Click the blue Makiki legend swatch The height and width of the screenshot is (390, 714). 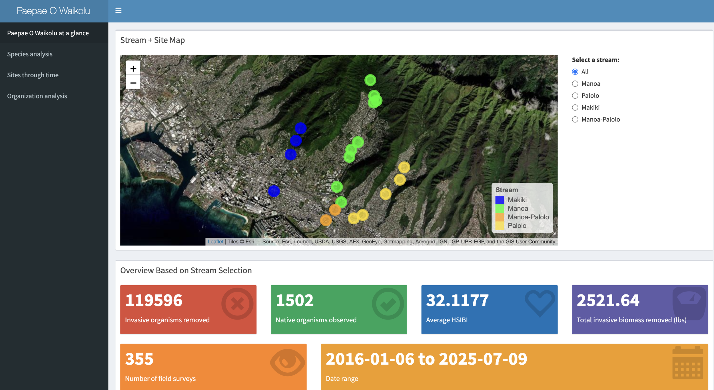[500, 200]
